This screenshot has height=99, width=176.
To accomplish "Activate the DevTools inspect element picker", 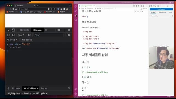I will 8,30.
